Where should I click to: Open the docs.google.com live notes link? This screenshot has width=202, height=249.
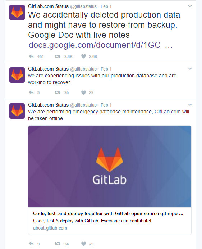[100, 45]
